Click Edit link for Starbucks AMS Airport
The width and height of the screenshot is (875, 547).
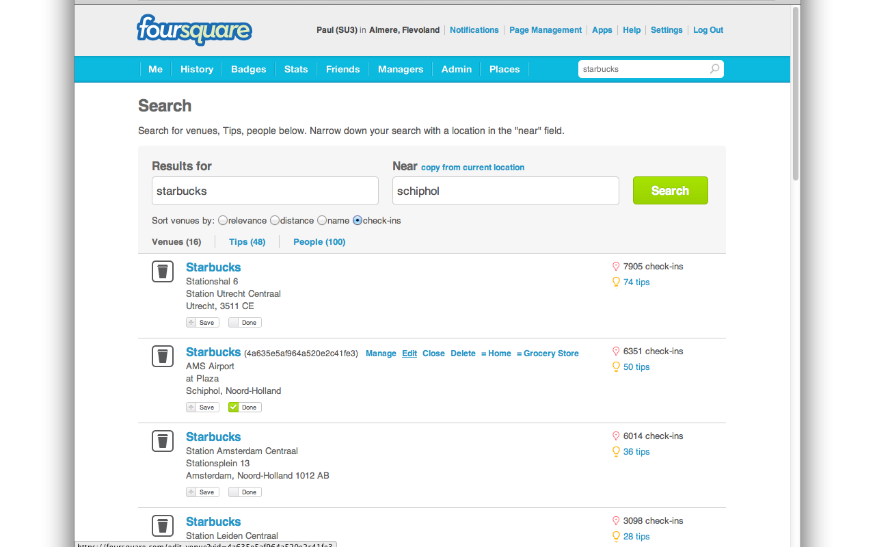click(409, 353)
